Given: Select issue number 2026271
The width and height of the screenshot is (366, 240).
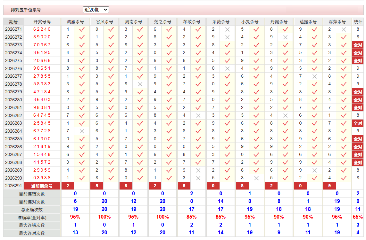Looking at the screenshot, I should point(13,29).
